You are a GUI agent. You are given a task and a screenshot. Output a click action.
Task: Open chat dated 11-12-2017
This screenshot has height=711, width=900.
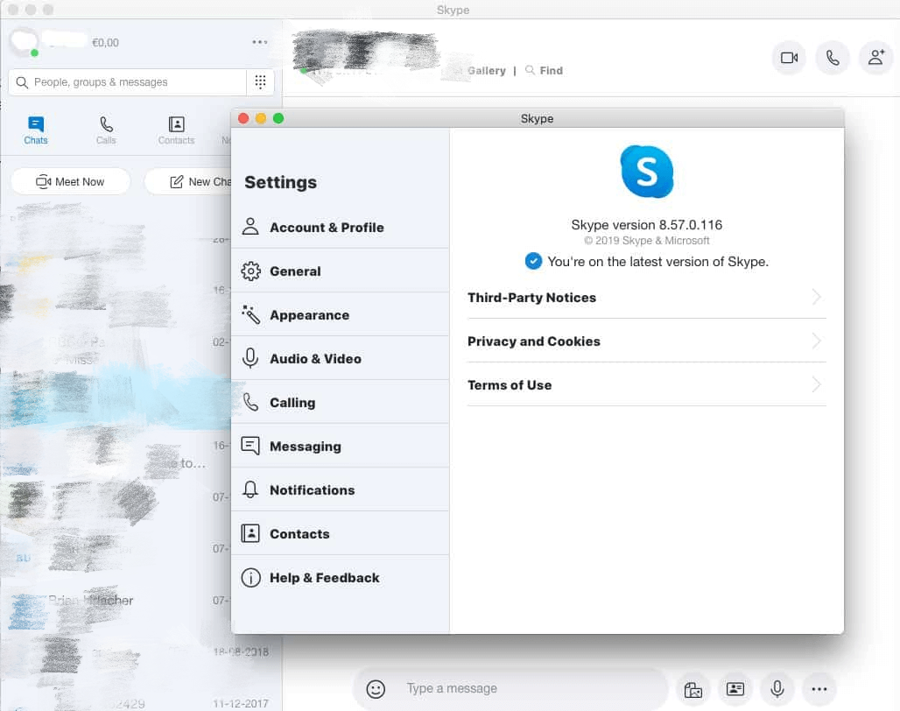pyautogui.click(x=141, y=703)
